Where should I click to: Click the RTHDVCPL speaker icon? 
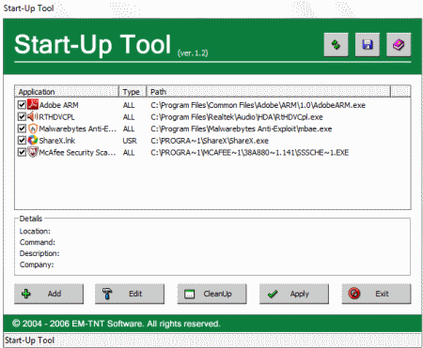click(33, 116)
